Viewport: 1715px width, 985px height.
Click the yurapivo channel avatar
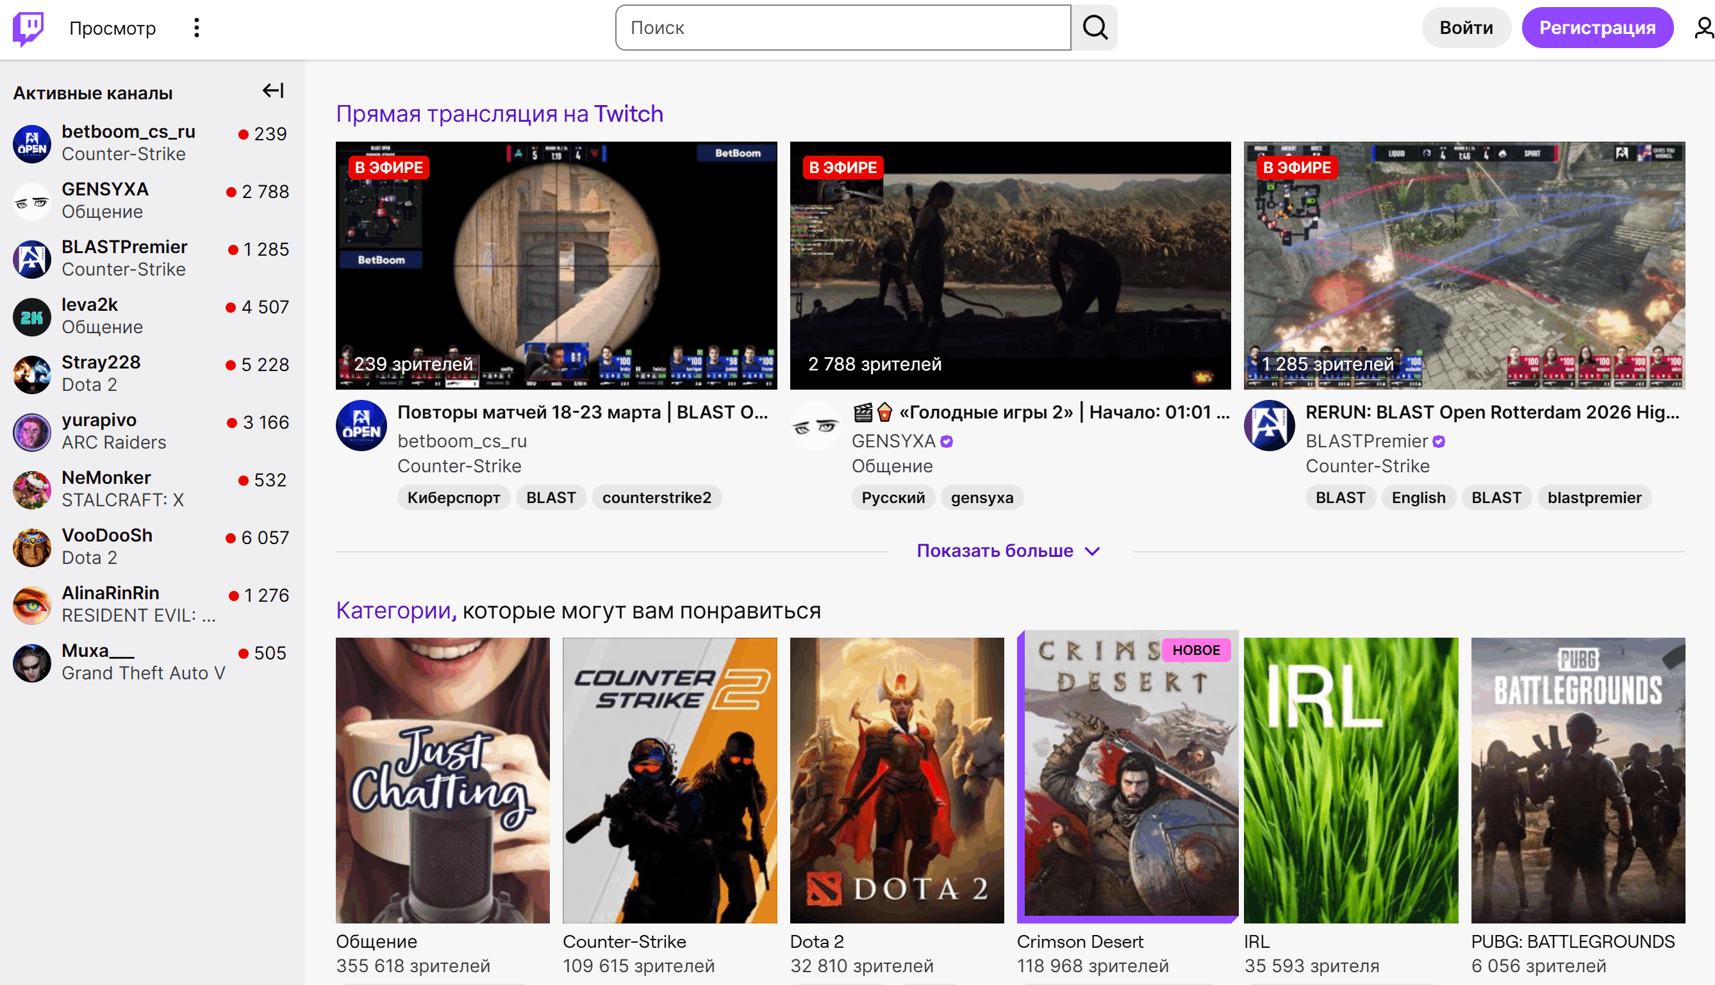[31, 431]
